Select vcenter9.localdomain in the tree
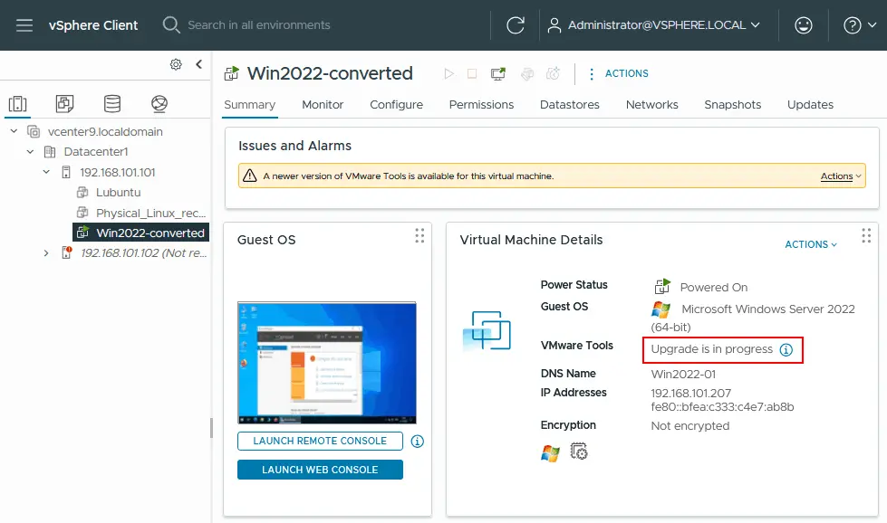The image size is (887, 523). [x=105, y=131]
